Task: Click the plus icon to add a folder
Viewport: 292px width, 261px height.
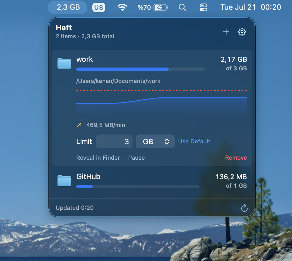Action: [226, 32]
